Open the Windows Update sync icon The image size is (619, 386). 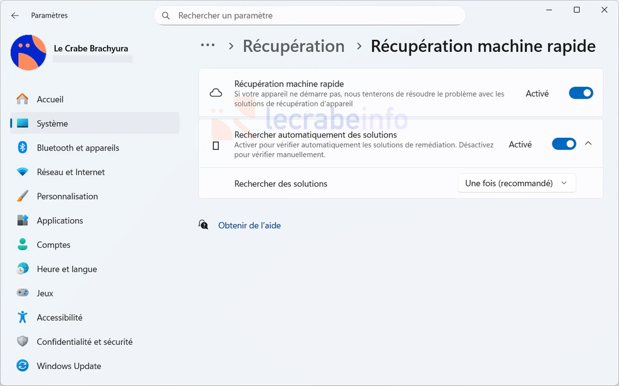tap(22, 366)
